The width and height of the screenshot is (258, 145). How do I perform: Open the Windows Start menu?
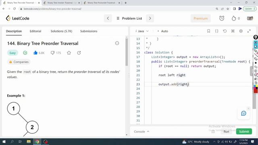point(4,141)
